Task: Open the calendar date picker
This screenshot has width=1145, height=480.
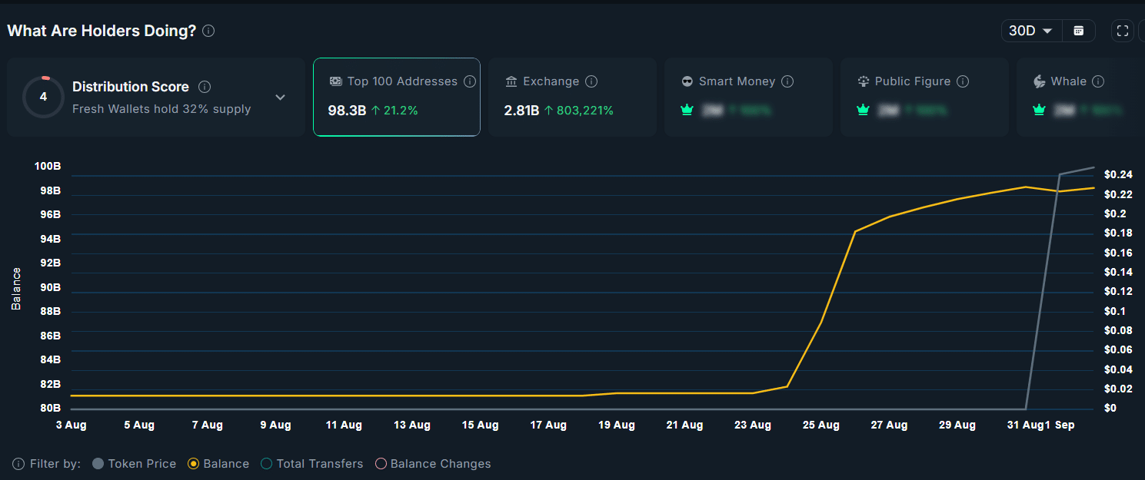Action: click(x=1079, y=31)
